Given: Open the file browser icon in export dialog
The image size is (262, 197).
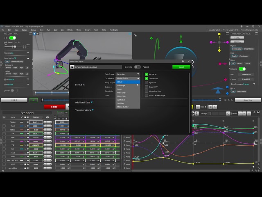Looking at the screenshot, I should (x=72, y=67).
